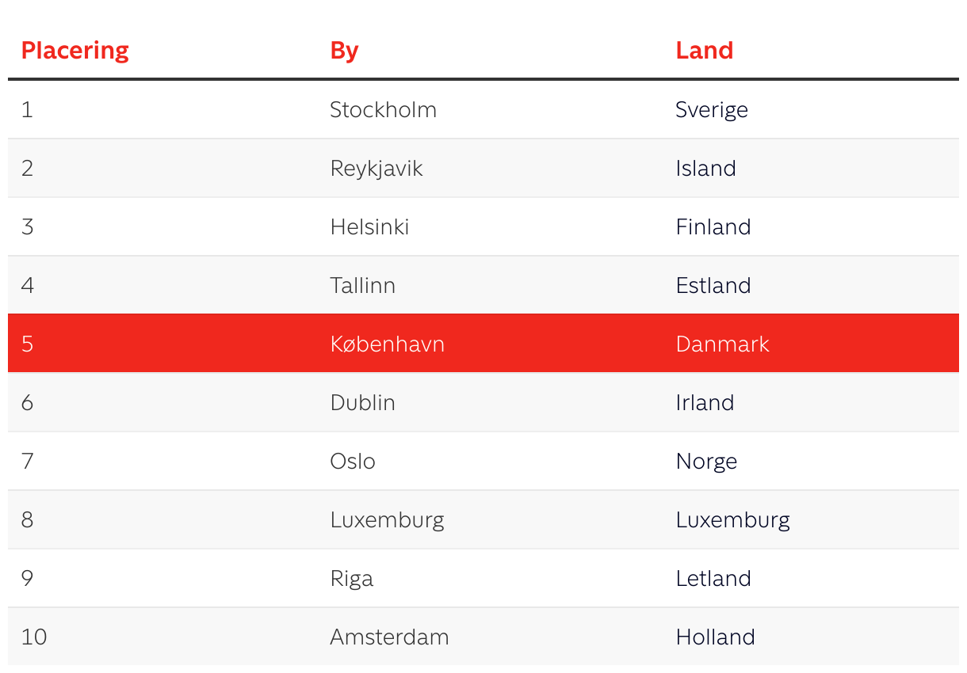Viewport: 967px width, 673px height.
Task: Click the Finland cell
Action: tap(713, 226)
